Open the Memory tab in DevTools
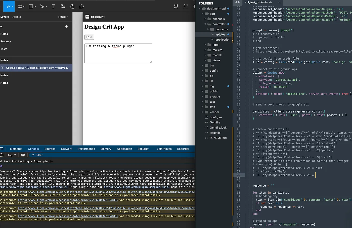 [x=106, y=149]
